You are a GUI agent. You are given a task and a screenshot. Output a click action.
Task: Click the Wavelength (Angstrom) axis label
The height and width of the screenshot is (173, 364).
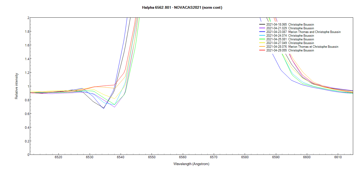click(x=191, y=164)
